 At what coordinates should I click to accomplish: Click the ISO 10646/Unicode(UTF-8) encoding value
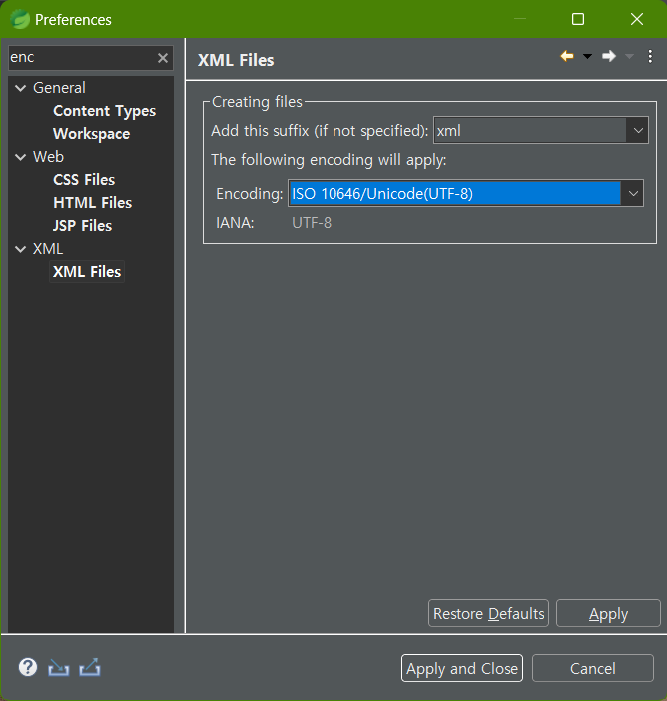[x=454, y=193]
